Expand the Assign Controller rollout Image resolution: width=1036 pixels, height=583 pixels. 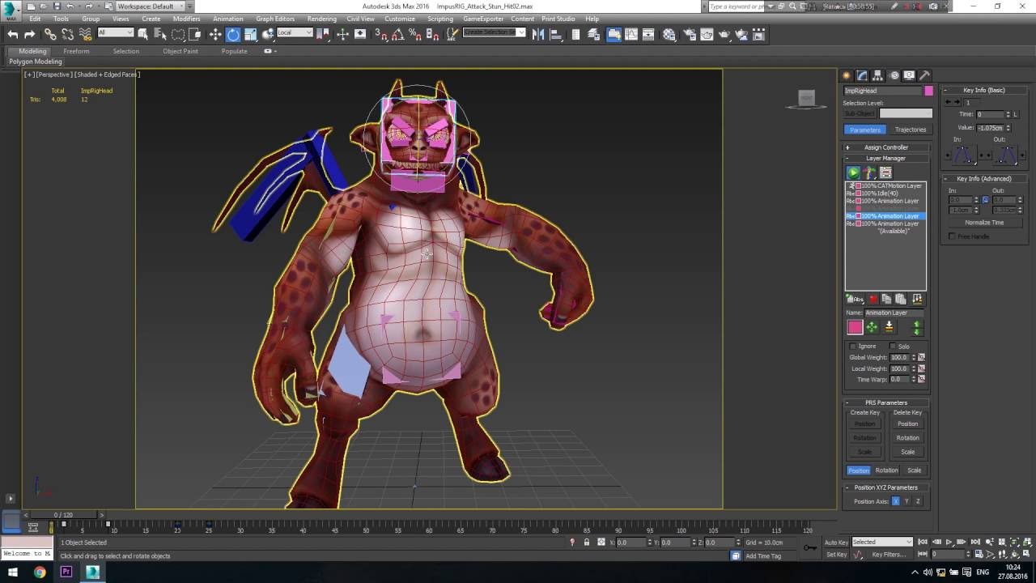tap(885, 147)
